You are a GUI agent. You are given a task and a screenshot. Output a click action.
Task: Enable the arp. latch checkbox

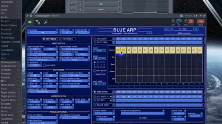coord(44,65)
